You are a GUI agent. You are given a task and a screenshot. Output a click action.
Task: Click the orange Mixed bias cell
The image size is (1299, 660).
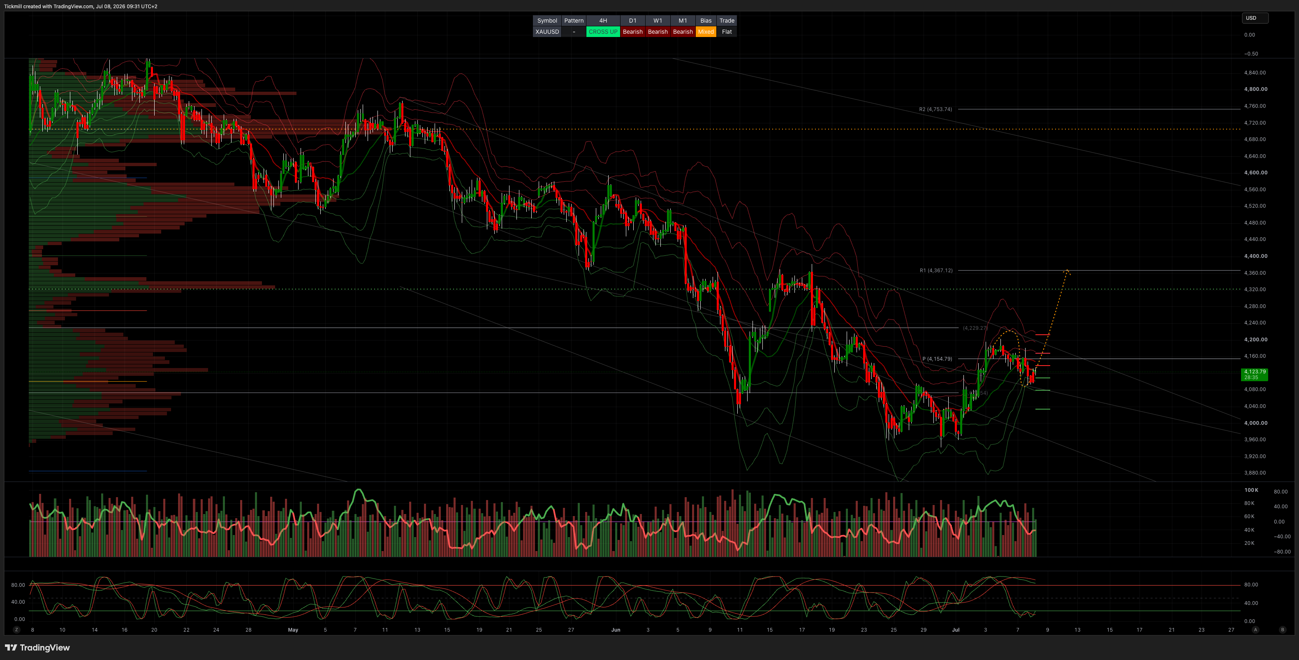(x=706, y=32)
